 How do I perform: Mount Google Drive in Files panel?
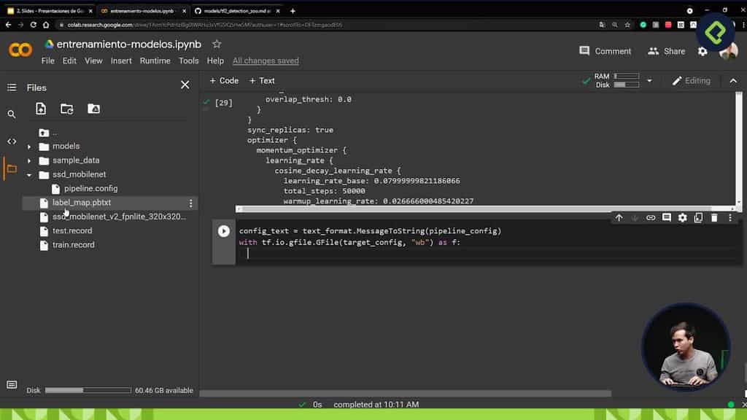pos(93,109)
